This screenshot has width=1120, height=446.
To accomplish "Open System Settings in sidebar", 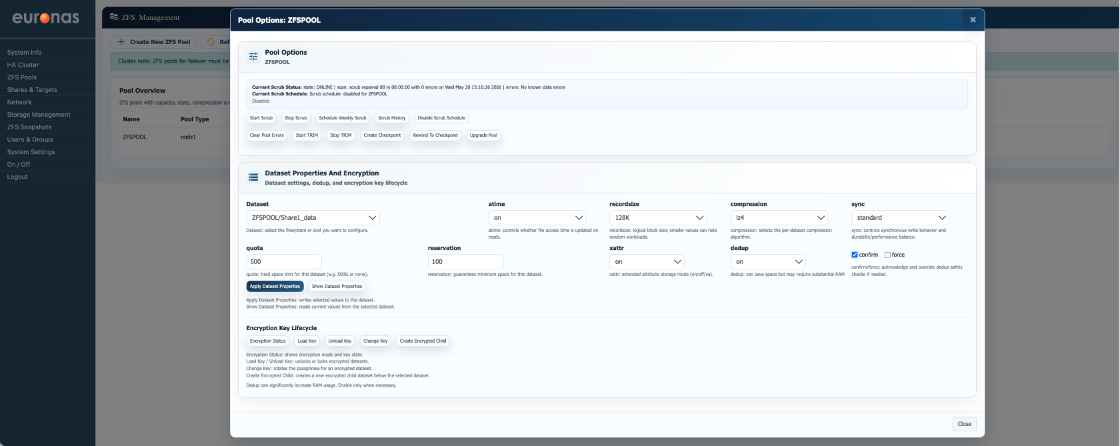I will (31, 152).
